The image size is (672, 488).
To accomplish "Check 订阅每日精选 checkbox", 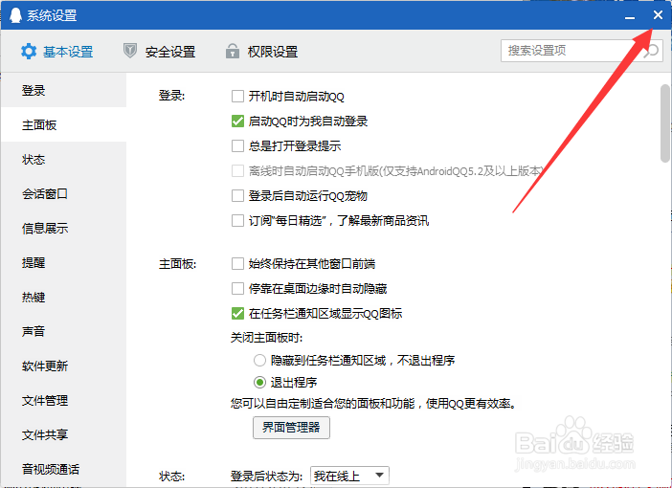I will tap(237, 221).
